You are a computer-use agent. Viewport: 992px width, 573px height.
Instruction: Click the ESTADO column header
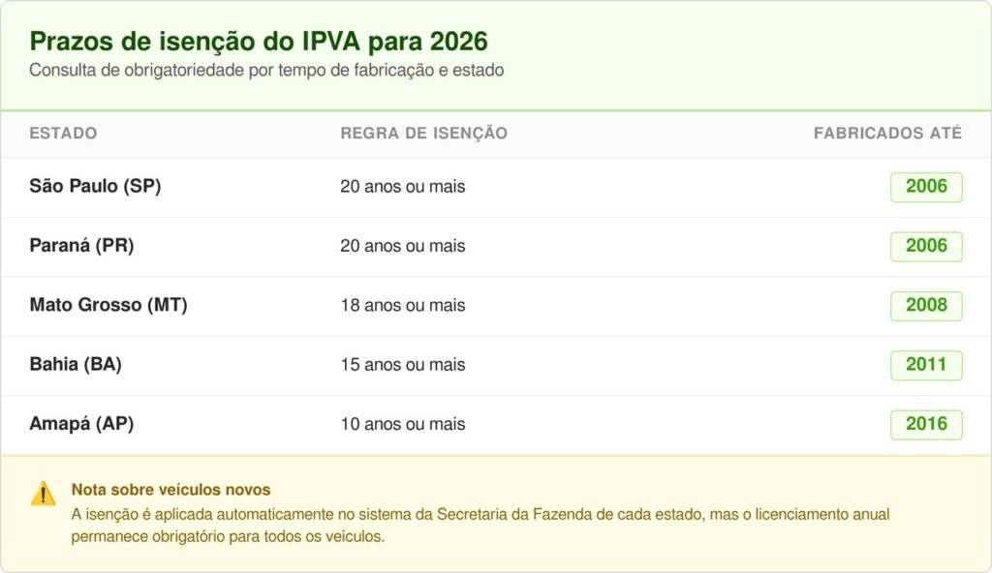tap(63, 134)
